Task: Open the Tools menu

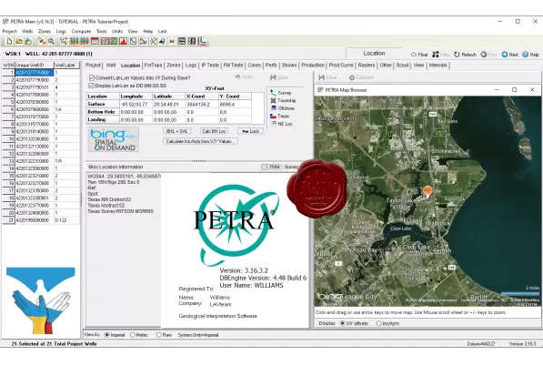Action: pyautogui.click(x=102, y=31)
